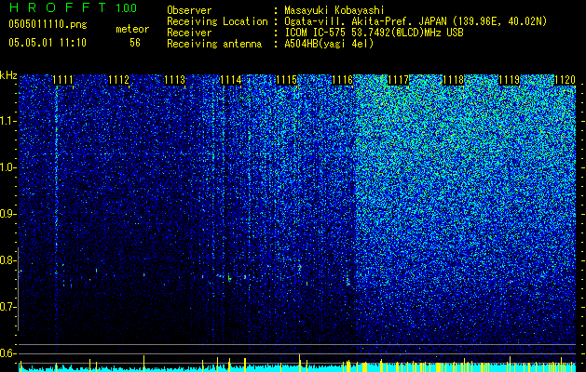586x372 pixels.
Task: Click the 1117 time marker
Action: [399, 80]
